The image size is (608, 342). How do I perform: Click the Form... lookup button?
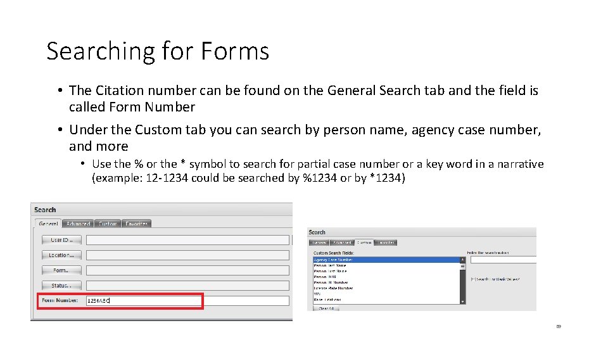click(x=61, y=270)
